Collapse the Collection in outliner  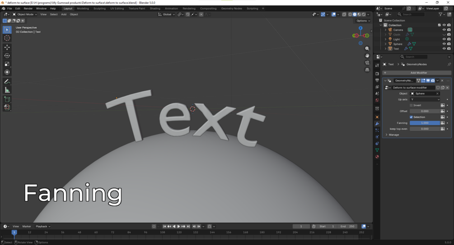click(x=381, y=25)
